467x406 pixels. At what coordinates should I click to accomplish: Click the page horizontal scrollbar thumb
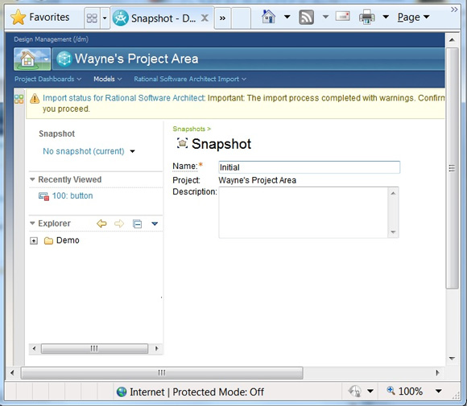click(x=162, y=373)
